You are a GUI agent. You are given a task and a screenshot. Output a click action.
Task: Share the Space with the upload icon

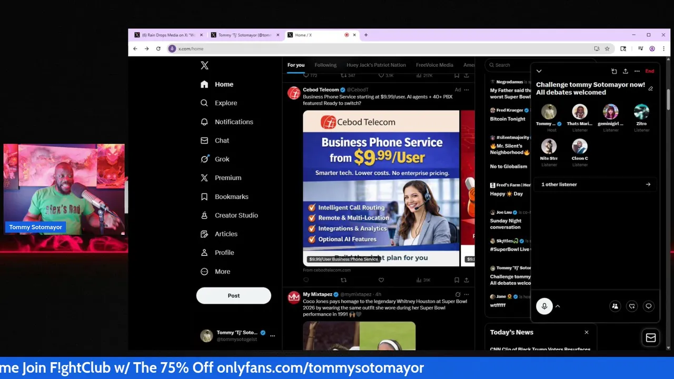click(626, 71)
